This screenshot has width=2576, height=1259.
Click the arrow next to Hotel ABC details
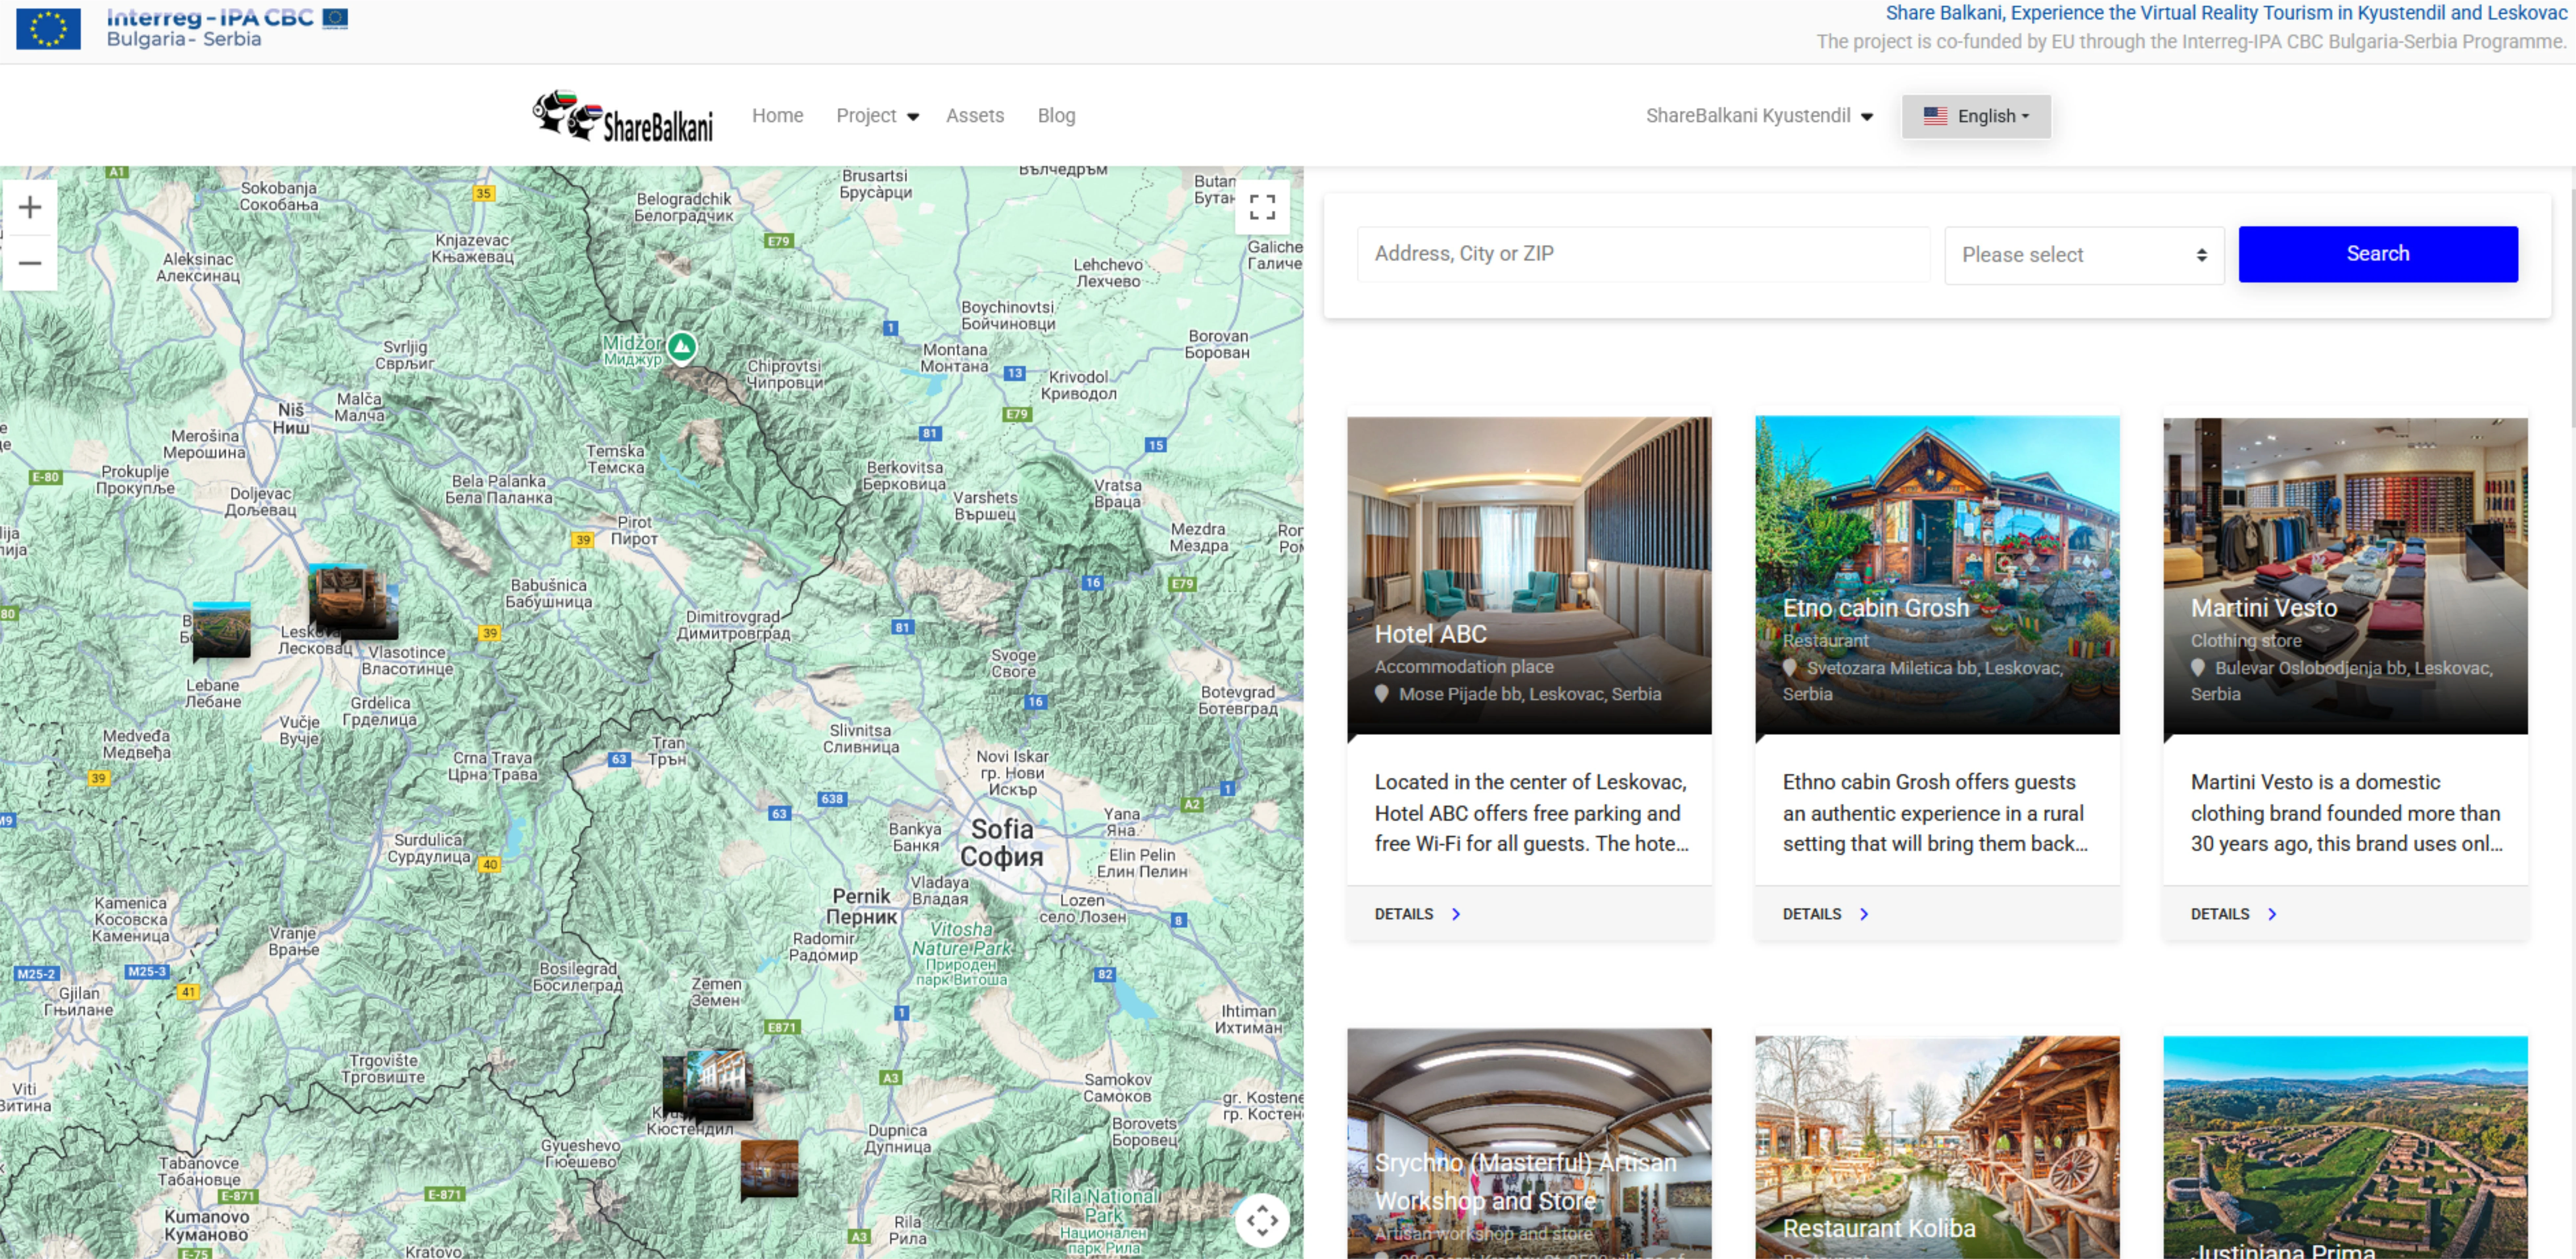tap(1456, 914)
